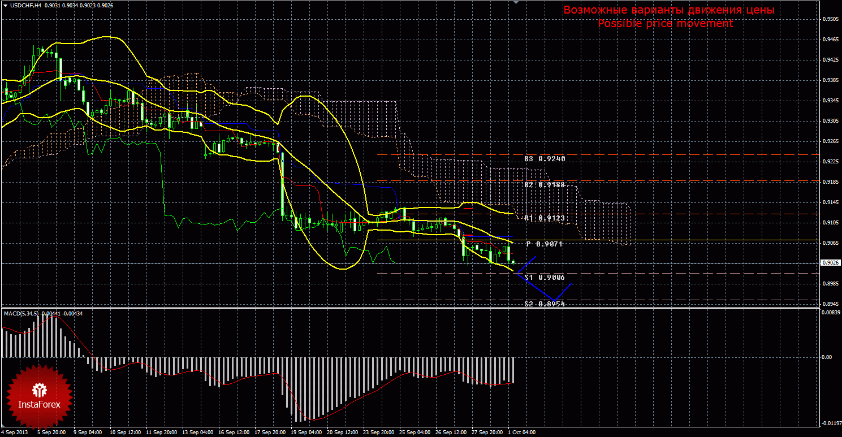
Task: Select the 9 Sep 04:00 time label
Action: (87, 432)
